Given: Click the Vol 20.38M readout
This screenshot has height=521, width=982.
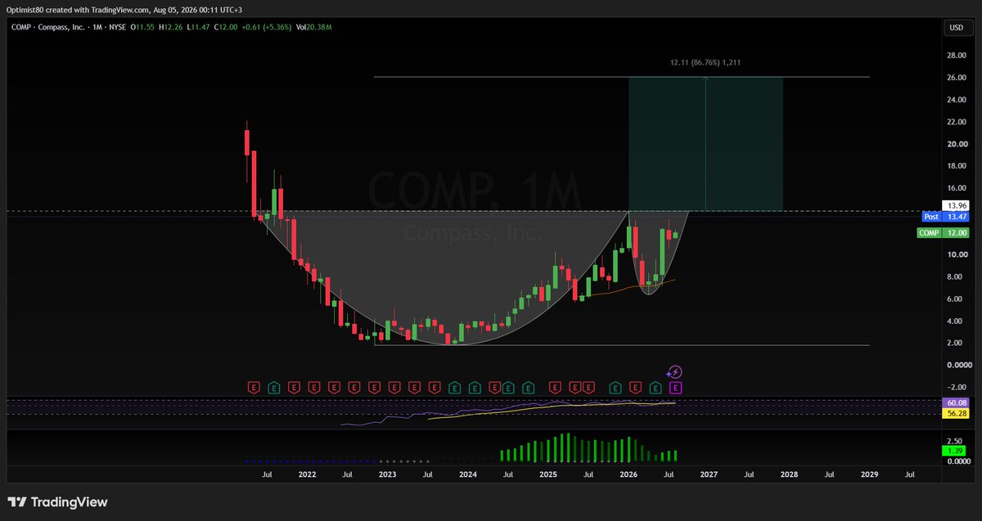Looking at the screenshot, I should pos(314,28).
